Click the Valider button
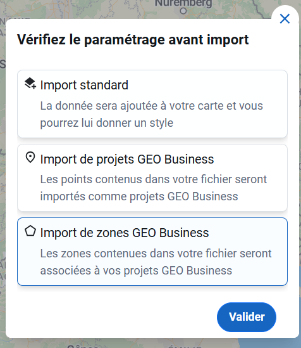 (247, 317)
